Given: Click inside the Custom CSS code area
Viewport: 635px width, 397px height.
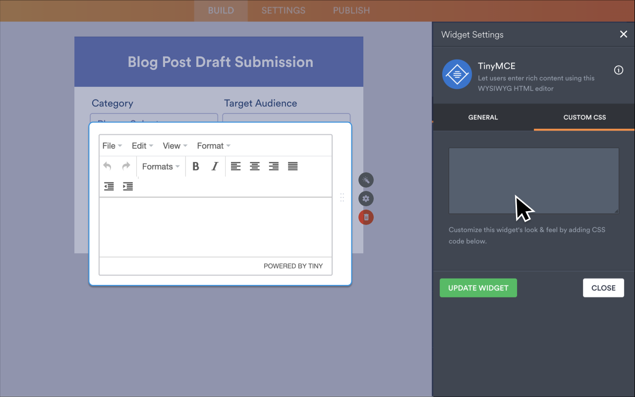Looking at the screenshot, I should [x=533, y=180].
